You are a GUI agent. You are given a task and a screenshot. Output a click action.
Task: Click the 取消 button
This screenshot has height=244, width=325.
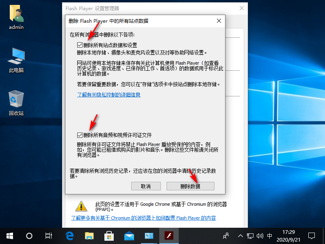(146, 186)
